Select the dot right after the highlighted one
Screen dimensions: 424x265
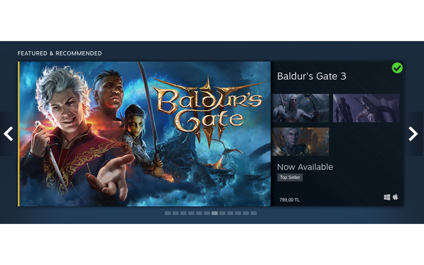pos(222,213)
